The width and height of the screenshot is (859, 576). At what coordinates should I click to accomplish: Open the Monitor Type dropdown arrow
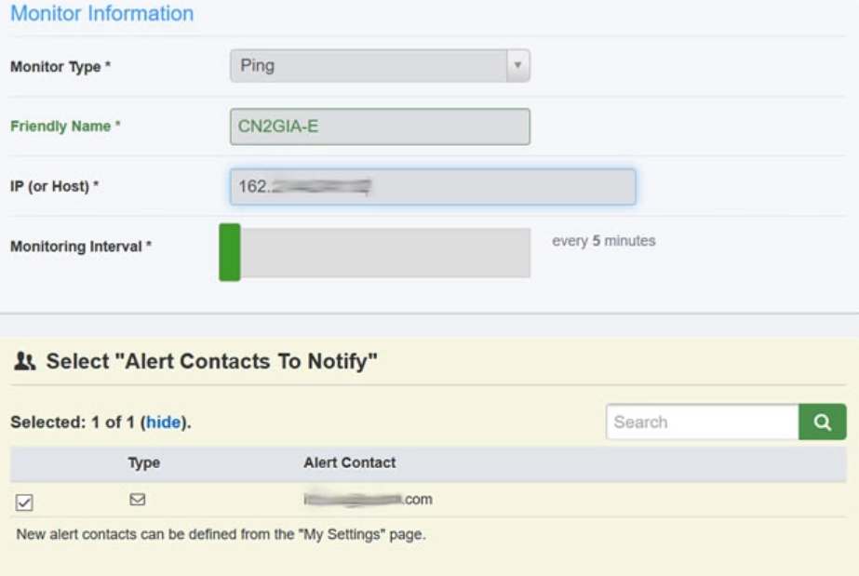pyautogui.click(x=517, y=66)
